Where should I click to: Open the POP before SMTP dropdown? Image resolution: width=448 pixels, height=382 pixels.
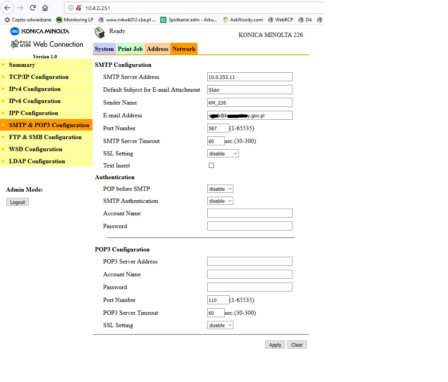point(220,189)
